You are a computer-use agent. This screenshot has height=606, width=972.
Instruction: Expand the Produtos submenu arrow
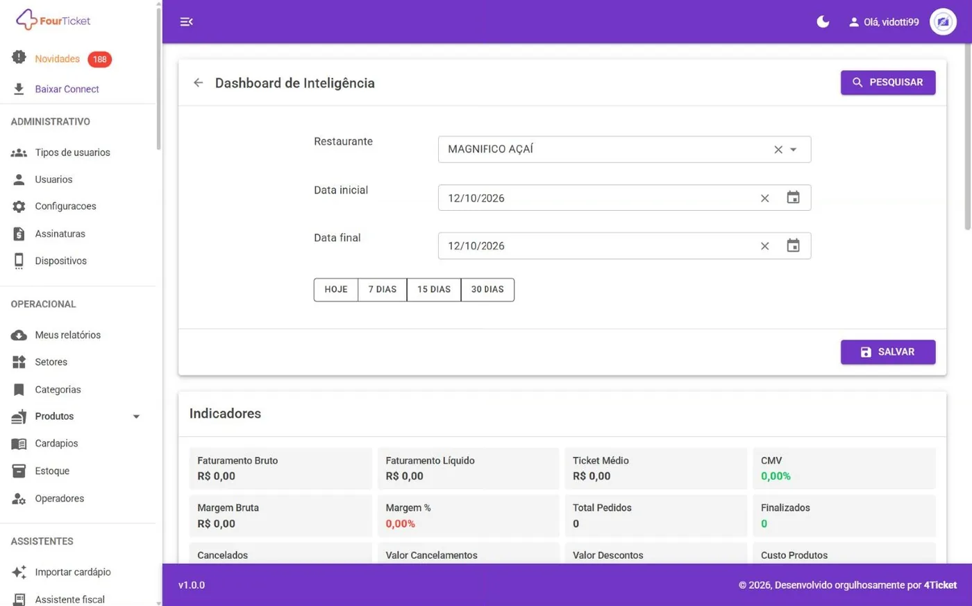pyautogui.click(x=136, y=417)
